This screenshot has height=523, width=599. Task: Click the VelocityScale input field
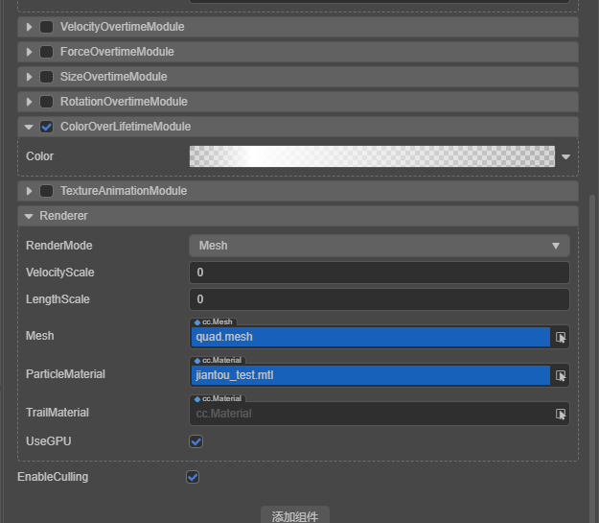point(380,273)
